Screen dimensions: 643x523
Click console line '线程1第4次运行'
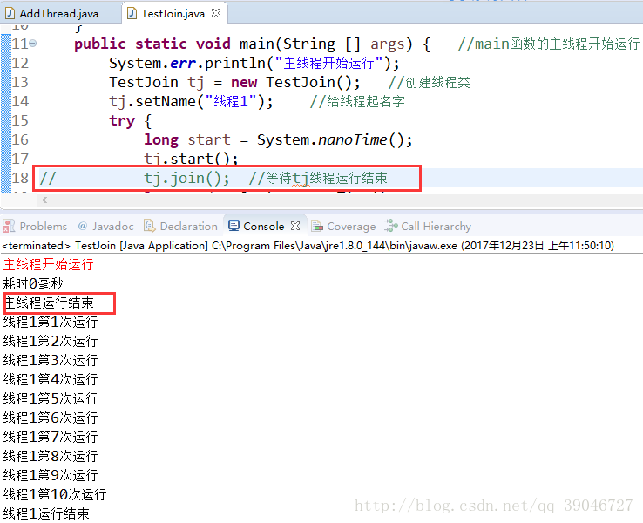pos(51,379)
